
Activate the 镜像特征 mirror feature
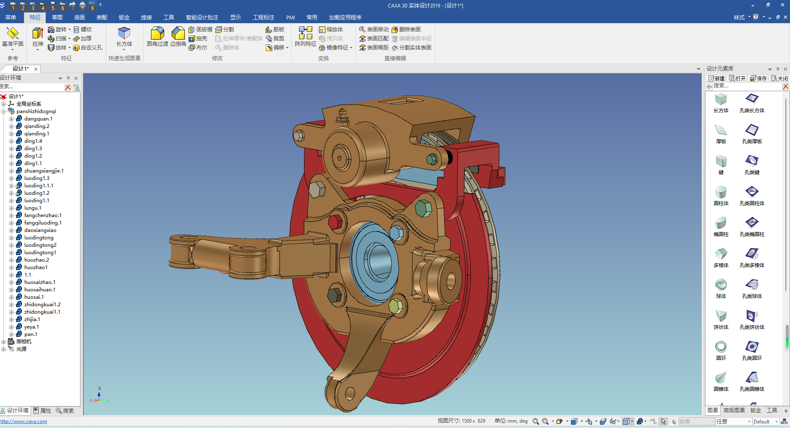click(x=334, y=47)
